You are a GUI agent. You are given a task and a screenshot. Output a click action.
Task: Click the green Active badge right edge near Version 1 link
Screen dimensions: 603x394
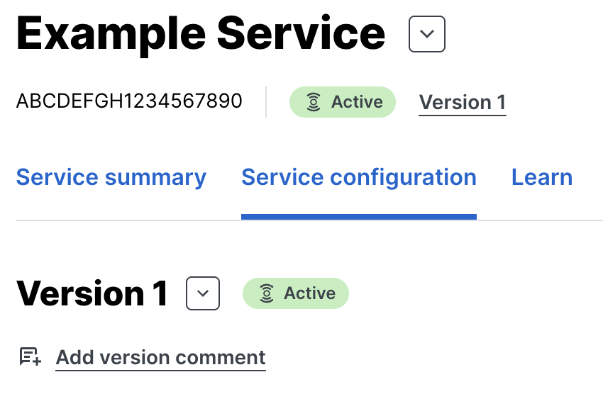pos(391,103)
